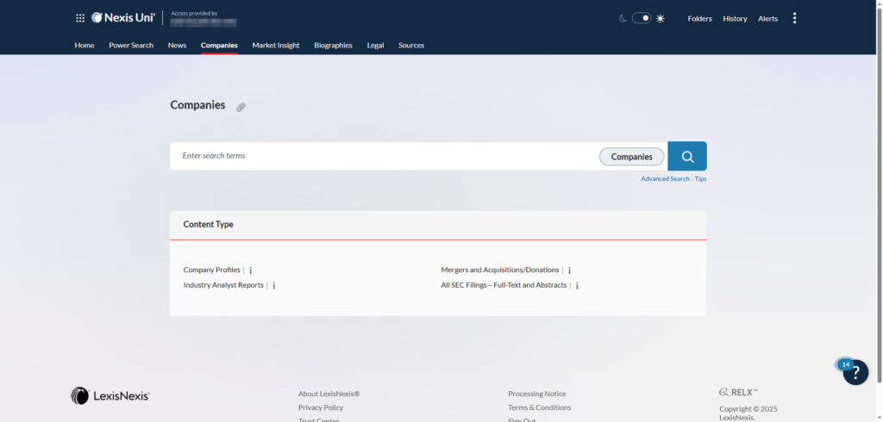Open the vertical three-dot more menu
The height and width of the screenshot is (422, 883).
(794, 18)
